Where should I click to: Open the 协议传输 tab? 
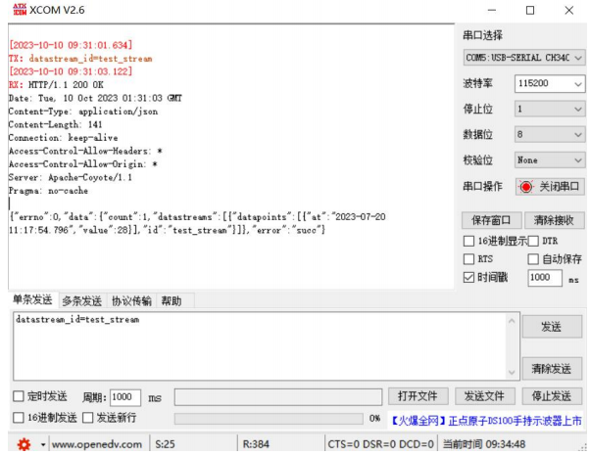click(131, 301)
